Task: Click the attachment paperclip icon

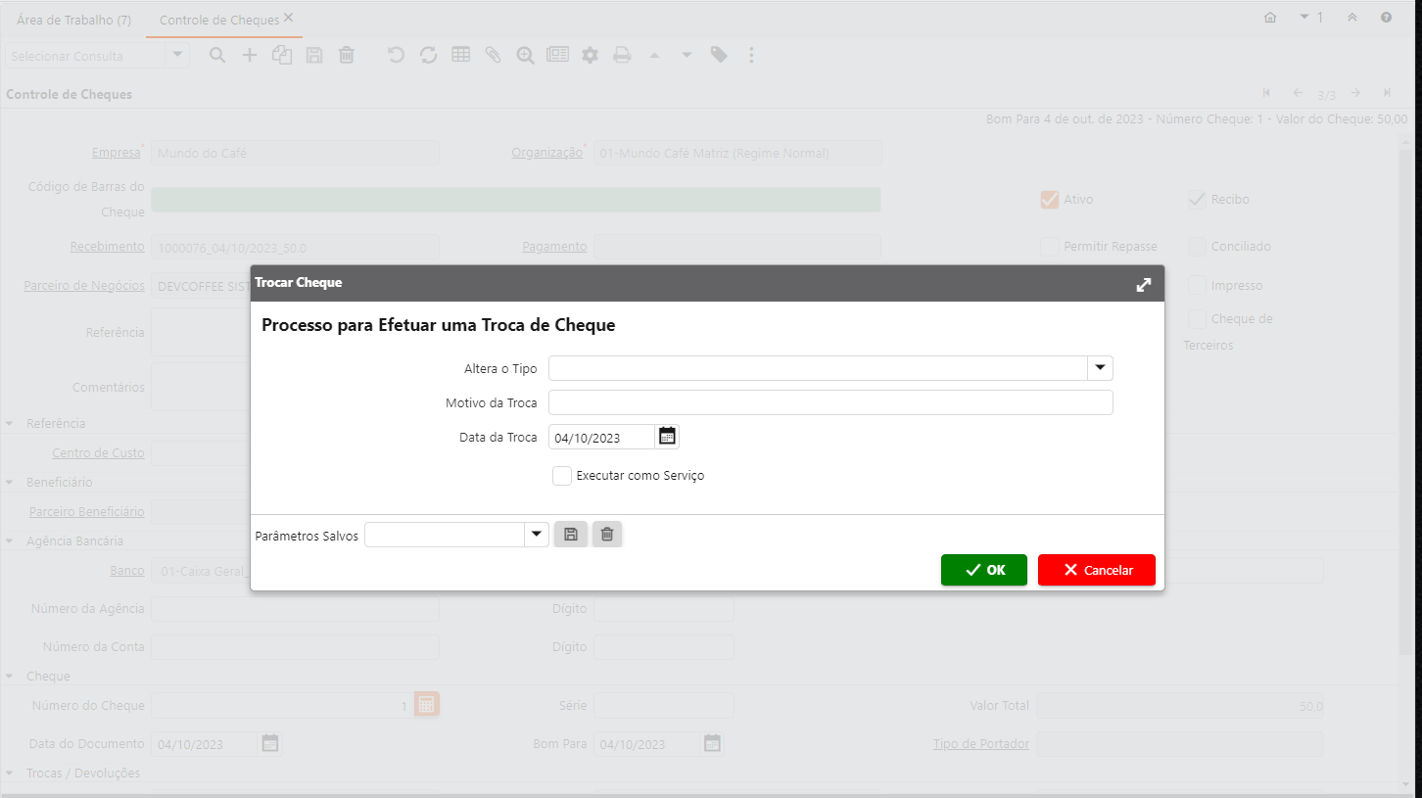Action: pyautogui.click(x=493, y=56)
